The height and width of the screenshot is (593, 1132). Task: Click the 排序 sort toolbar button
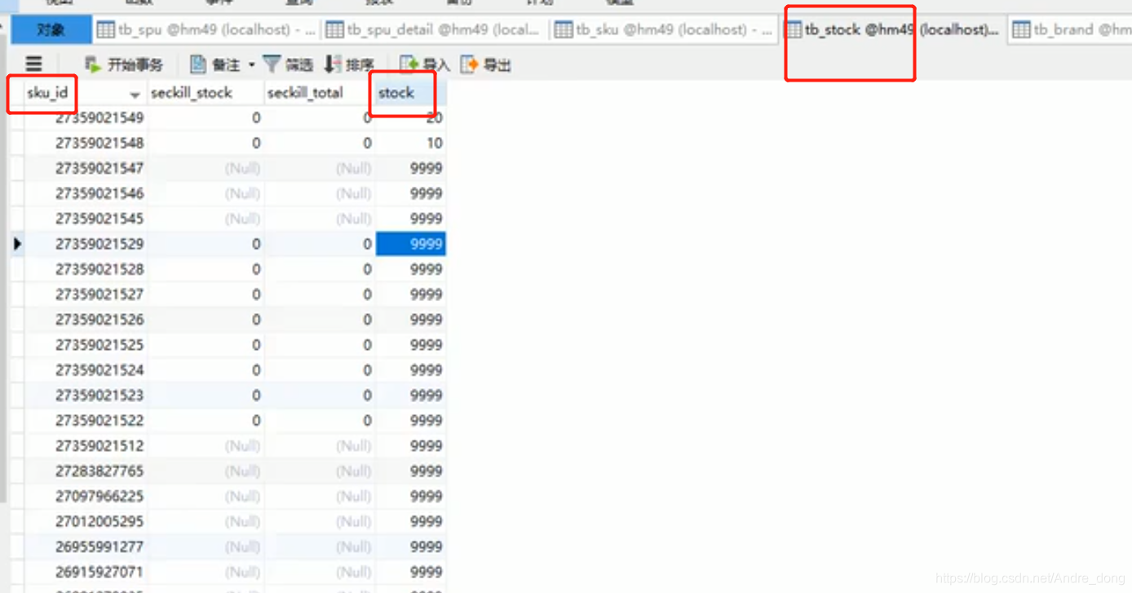[349, 64]
